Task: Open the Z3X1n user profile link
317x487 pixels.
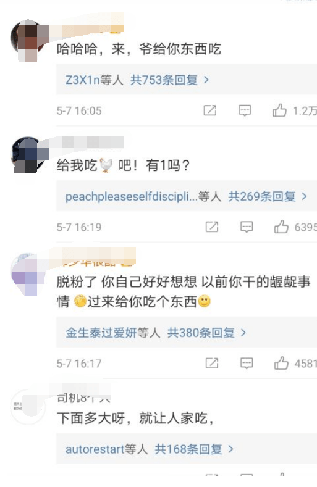Action: tap(82, 80)
